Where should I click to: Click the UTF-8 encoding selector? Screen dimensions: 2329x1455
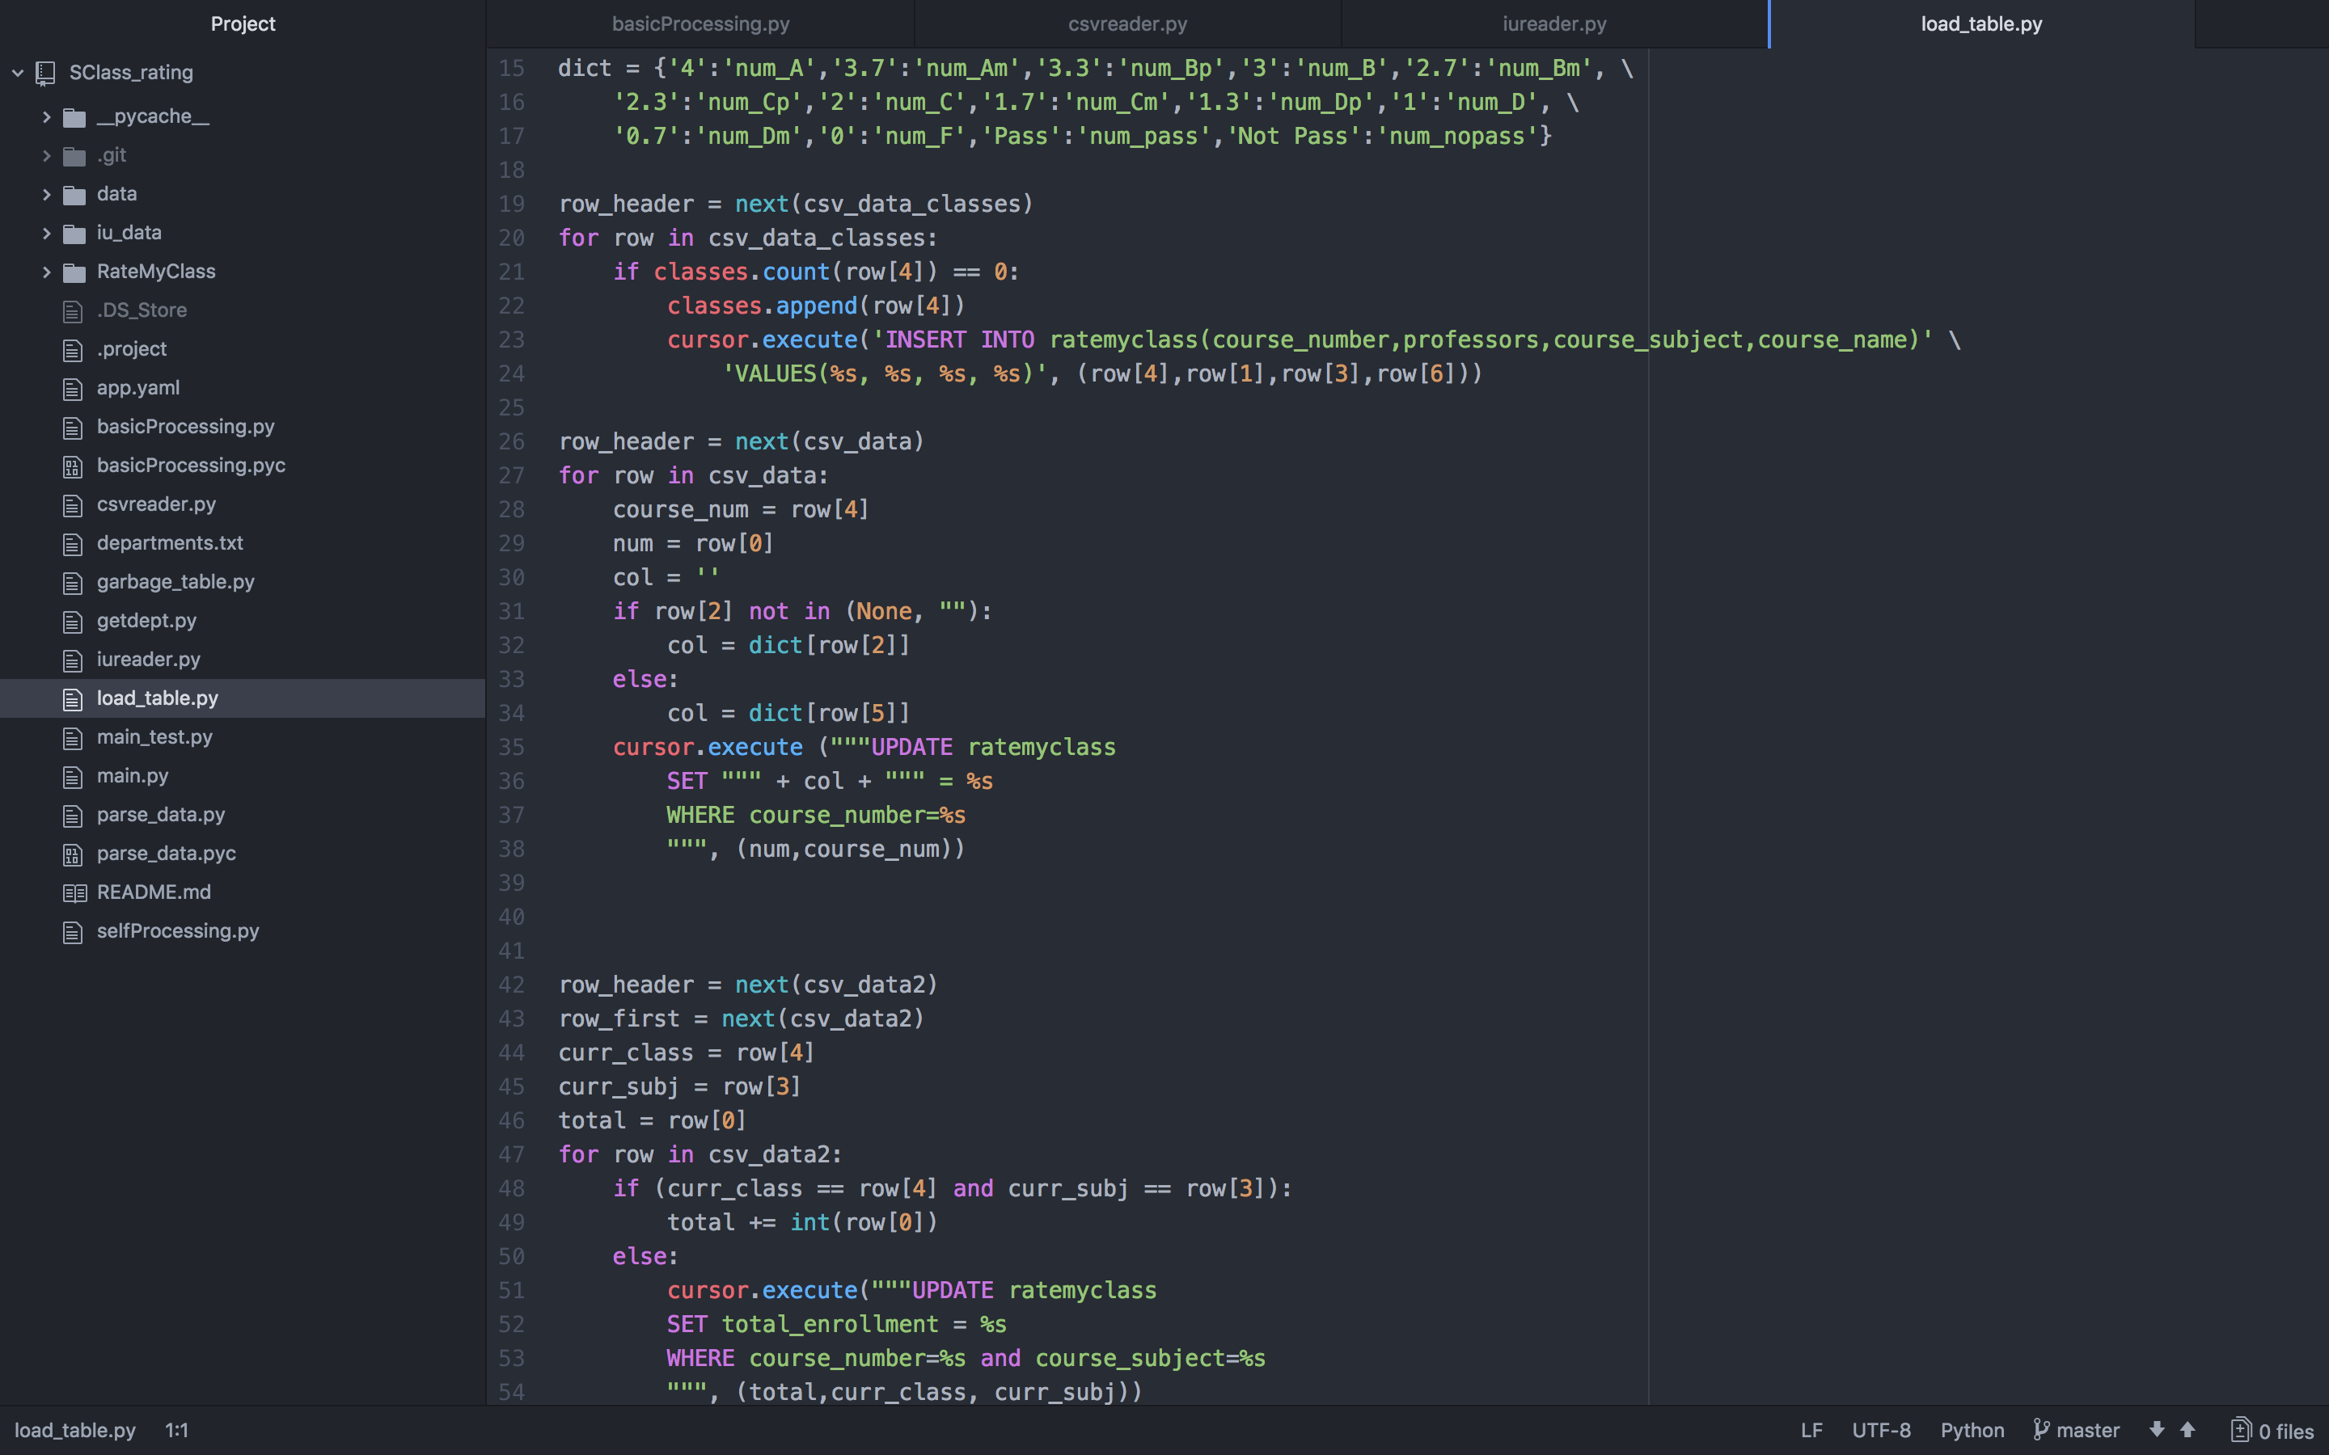1880,1430
